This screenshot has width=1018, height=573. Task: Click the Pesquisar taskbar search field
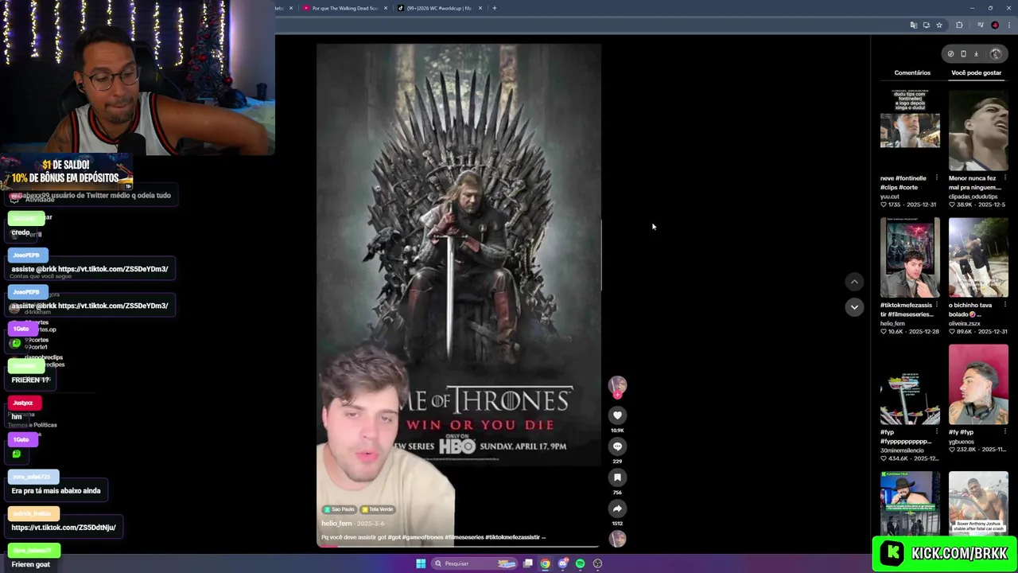coord(474,563)
